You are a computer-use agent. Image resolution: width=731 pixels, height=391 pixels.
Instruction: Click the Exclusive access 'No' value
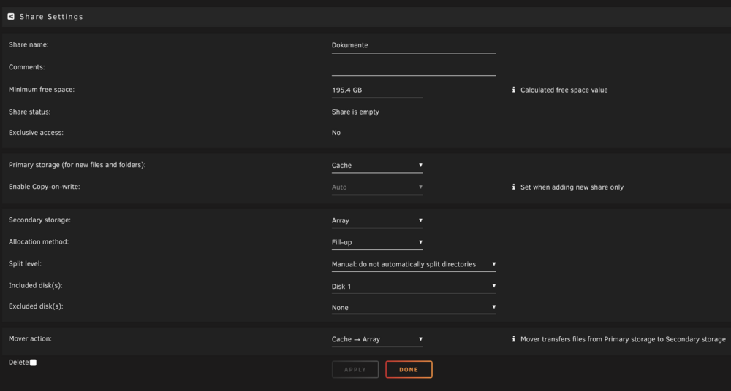(336, 133)
